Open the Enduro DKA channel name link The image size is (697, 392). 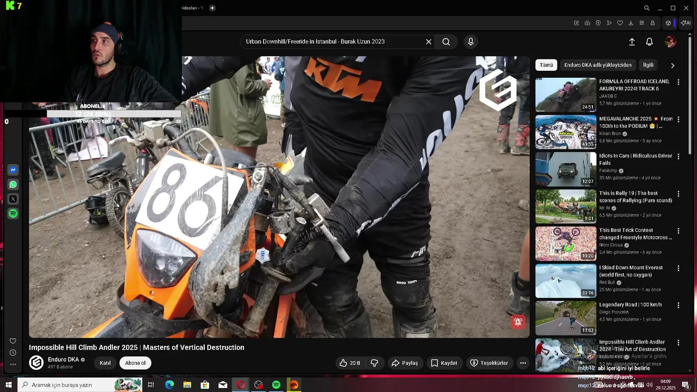tap(63, 360)
